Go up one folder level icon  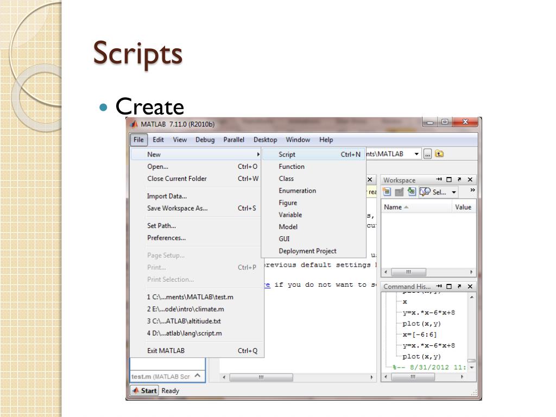pyautogui.click(x=439, y=154)
